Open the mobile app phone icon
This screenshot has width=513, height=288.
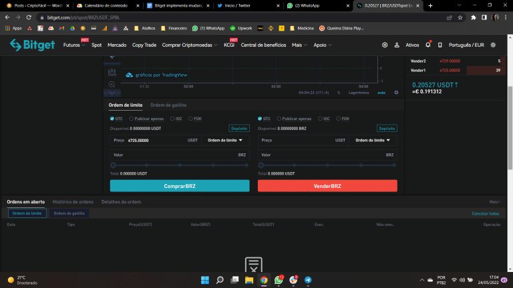click(x=440, y=45)
